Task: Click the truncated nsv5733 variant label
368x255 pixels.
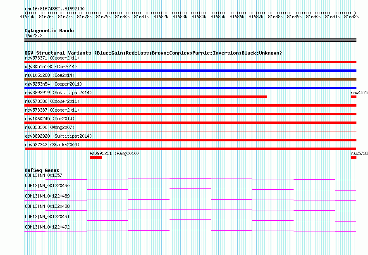Action: tap(359, 153)
